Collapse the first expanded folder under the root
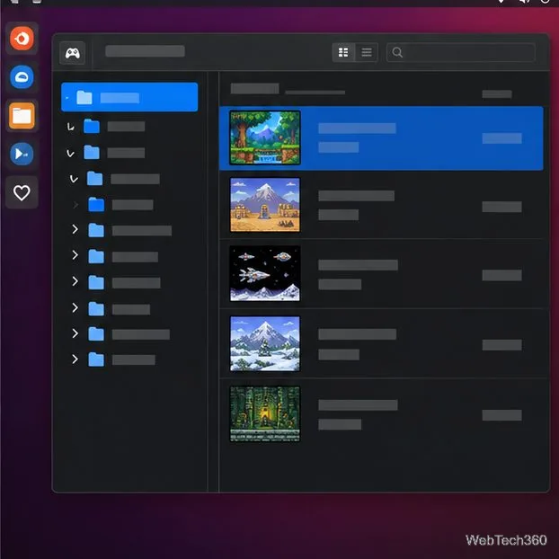559x559 pixels. tap(71, 127)
